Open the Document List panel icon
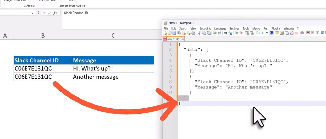The image size is (326, 139). 286,33
